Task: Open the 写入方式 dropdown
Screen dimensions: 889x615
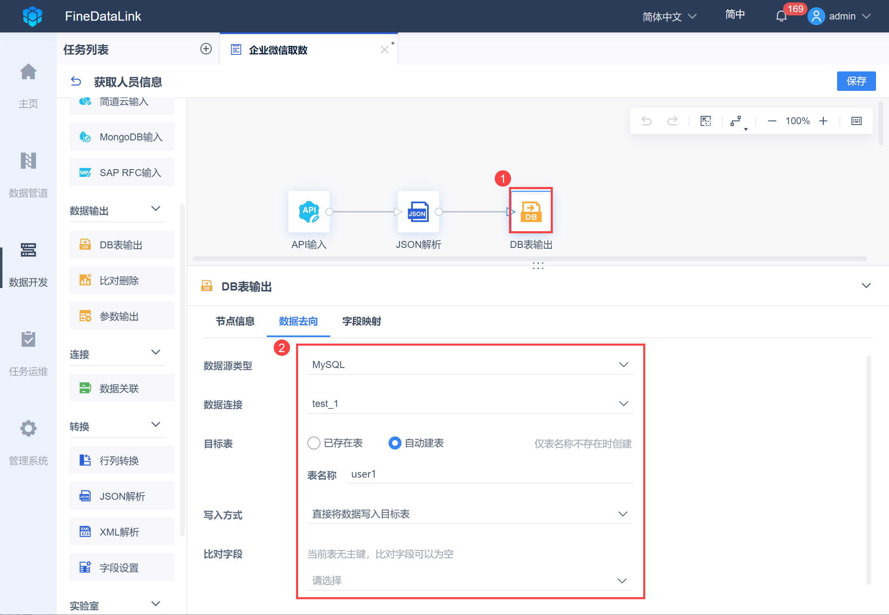Action: click(470, 514)
